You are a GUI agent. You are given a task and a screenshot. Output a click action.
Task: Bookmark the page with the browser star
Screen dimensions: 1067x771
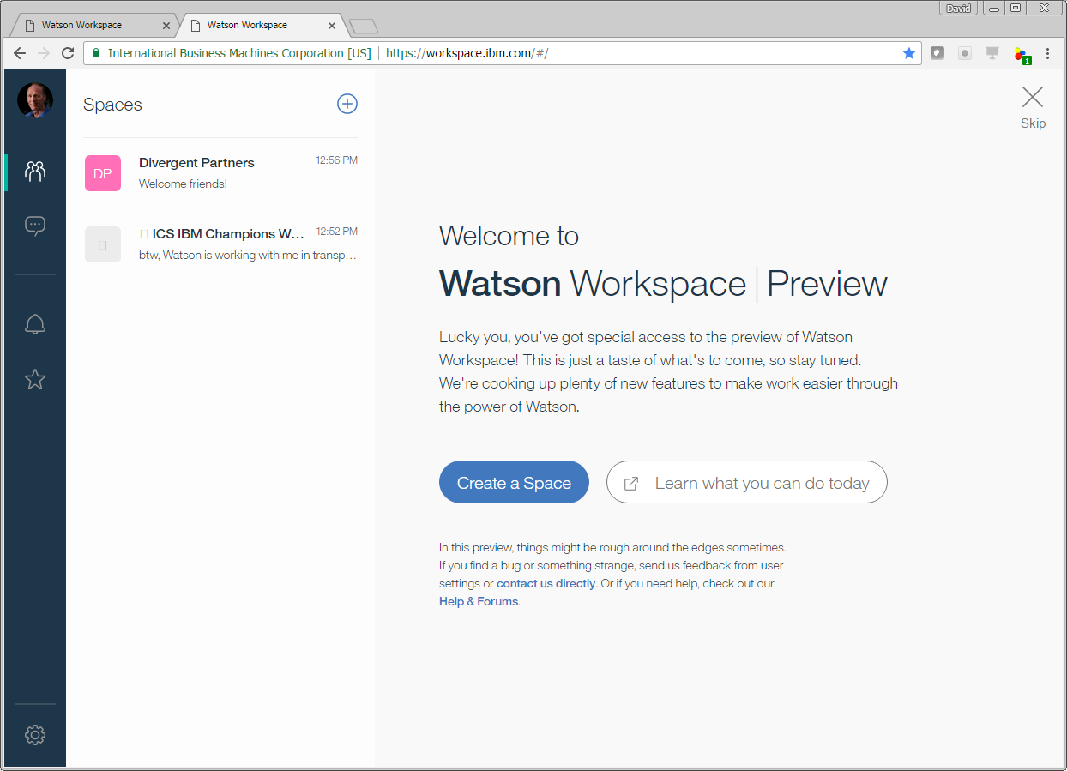coord(908,53)
